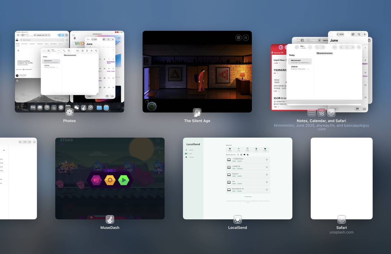The height and width of the screenshot is (254, 391).
Task: Expand the ellipsis menu in Notes
Action: [x=310, y=47]
